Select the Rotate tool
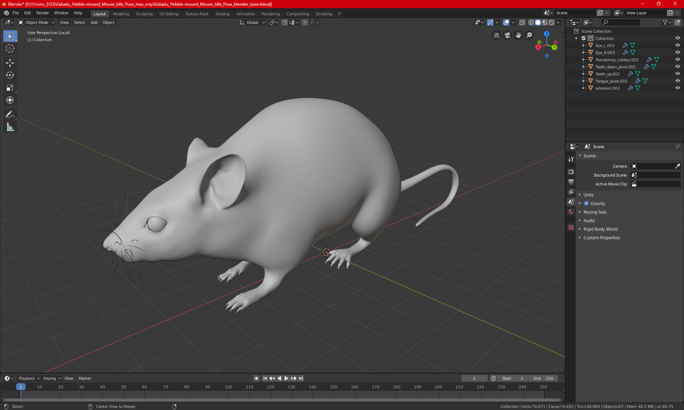The width and height of the screenshot is (684, 410). click(x=10, y=75)
